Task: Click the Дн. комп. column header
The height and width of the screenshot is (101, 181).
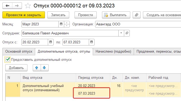Action: point(134,78)
